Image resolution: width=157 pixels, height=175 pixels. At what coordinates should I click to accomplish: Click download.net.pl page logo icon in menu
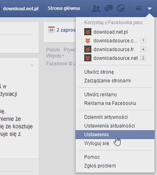(88, 32)
